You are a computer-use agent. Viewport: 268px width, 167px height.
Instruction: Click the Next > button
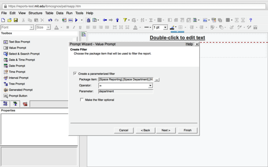166,130
